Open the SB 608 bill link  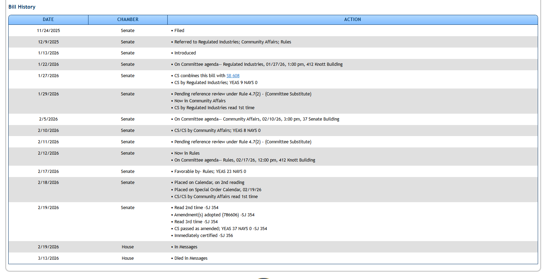click(233, 76)
